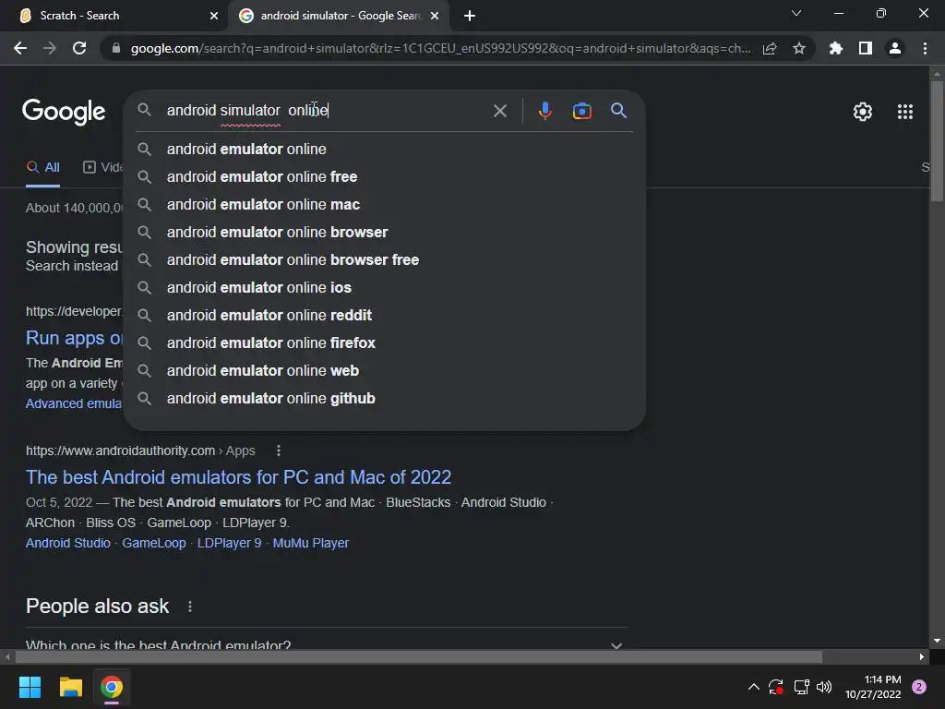Open the Chrome side panel
945x709 pixels.
click(x=866, y=48)
